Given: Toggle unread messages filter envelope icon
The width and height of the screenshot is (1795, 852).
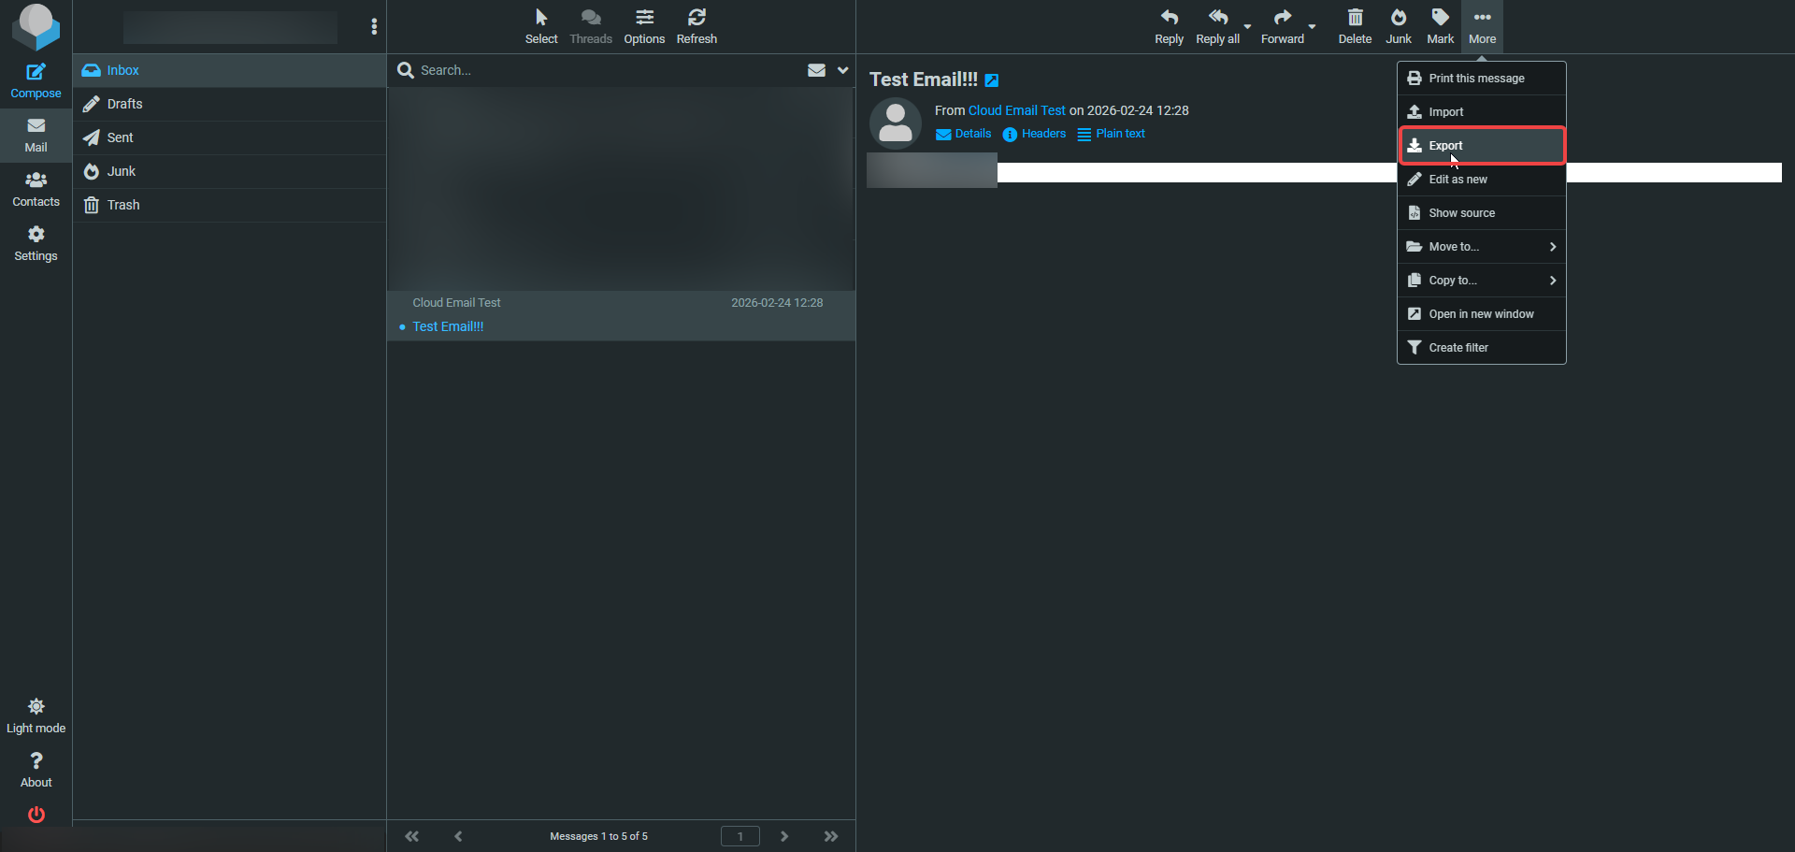Looking at the screenshot, I should [x=816, y=70].
